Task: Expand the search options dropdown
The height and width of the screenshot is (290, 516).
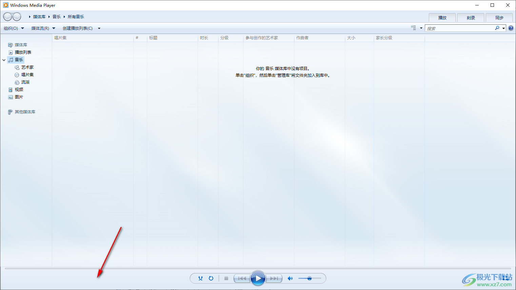Action: [503, 28]
